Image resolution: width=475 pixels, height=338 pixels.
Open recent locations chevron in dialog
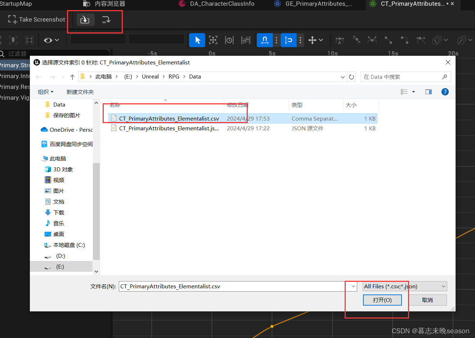[63, 77]
